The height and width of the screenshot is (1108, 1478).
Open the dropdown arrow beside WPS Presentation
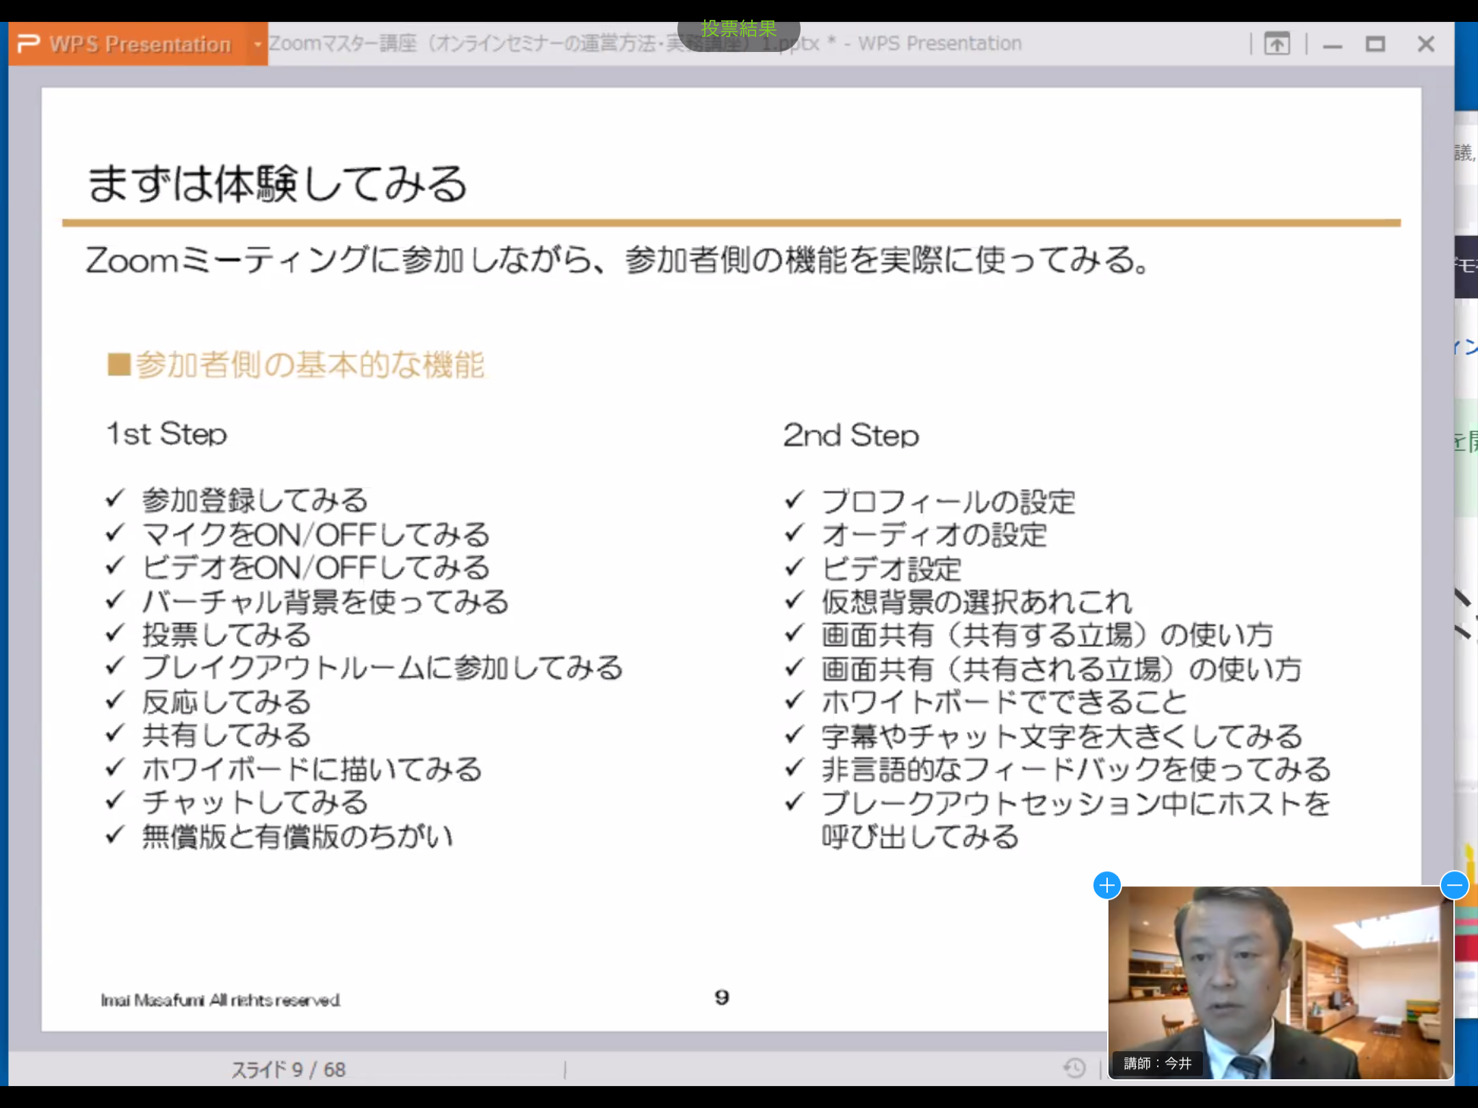pos(257,44)
